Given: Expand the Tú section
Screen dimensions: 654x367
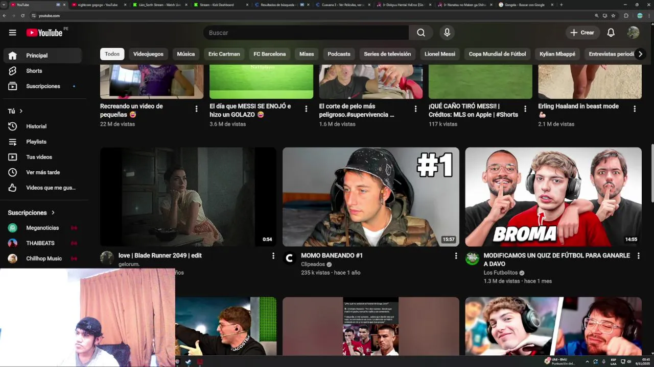Looking at the screenshot, I should 15,111.
